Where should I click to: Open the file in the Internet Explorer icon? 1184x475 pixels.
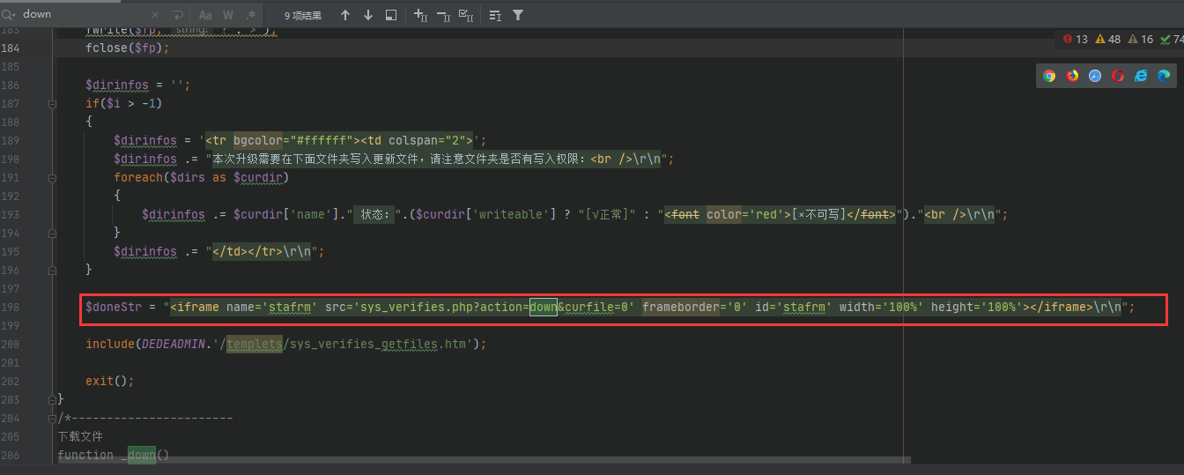(1141, 76)
